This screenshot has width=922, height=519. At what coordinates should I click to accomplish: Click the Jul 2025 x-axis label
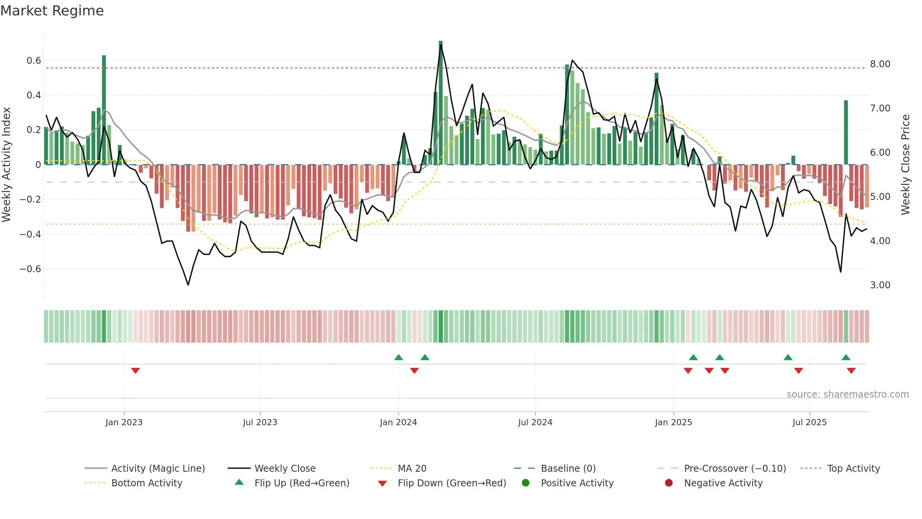[x=809, y=422]
